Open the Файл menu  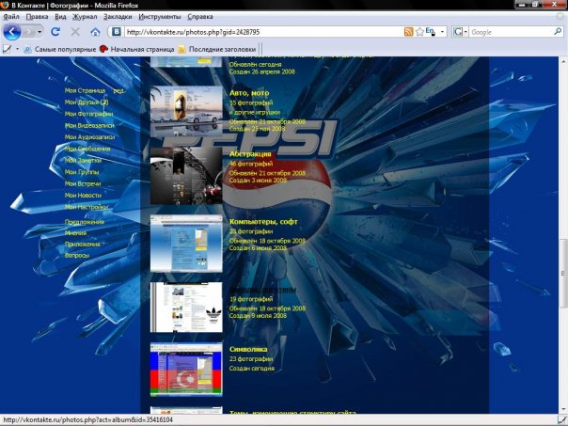coord(11,17)
